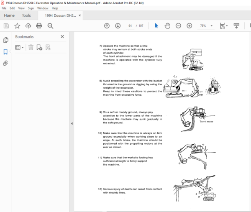Print the document with printer icon
251x212 pixels.
39,26
